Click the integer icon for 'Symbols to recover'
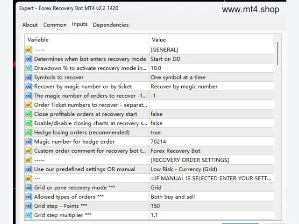The image size is (299, 224). click(28, 77)
